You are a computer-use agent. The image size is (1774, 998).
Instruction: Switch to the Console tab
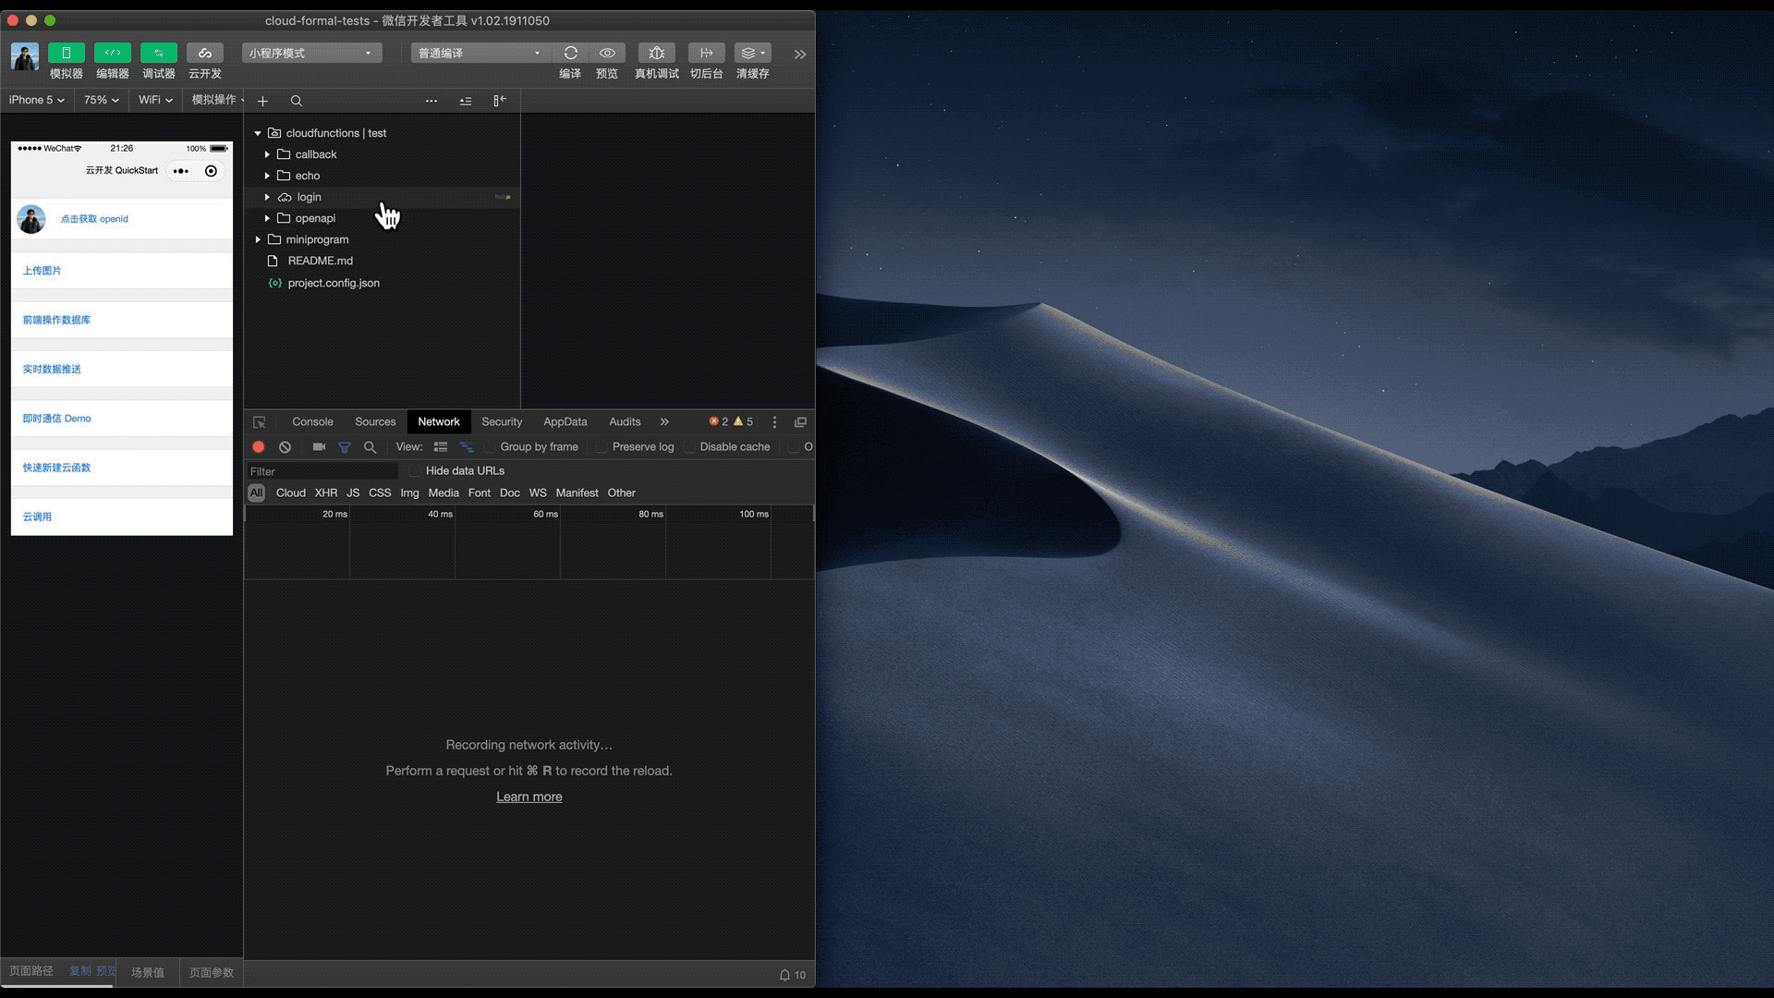pyautogui.click(x=312, y=421)
